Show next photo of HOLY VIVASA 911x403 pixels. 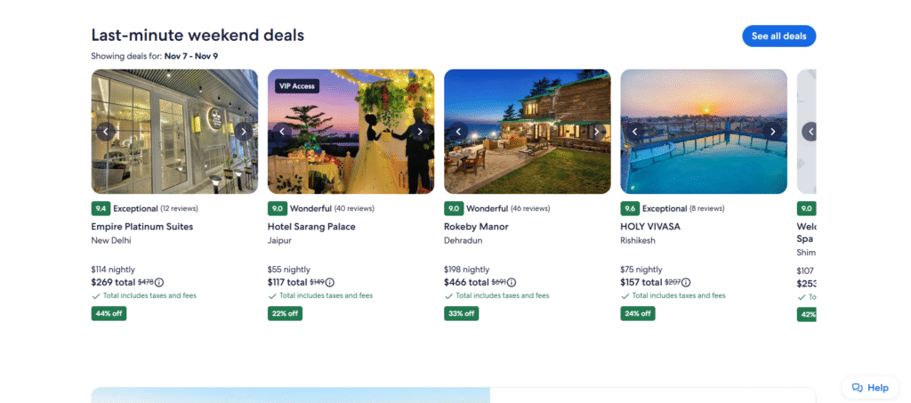coord(772,132)
